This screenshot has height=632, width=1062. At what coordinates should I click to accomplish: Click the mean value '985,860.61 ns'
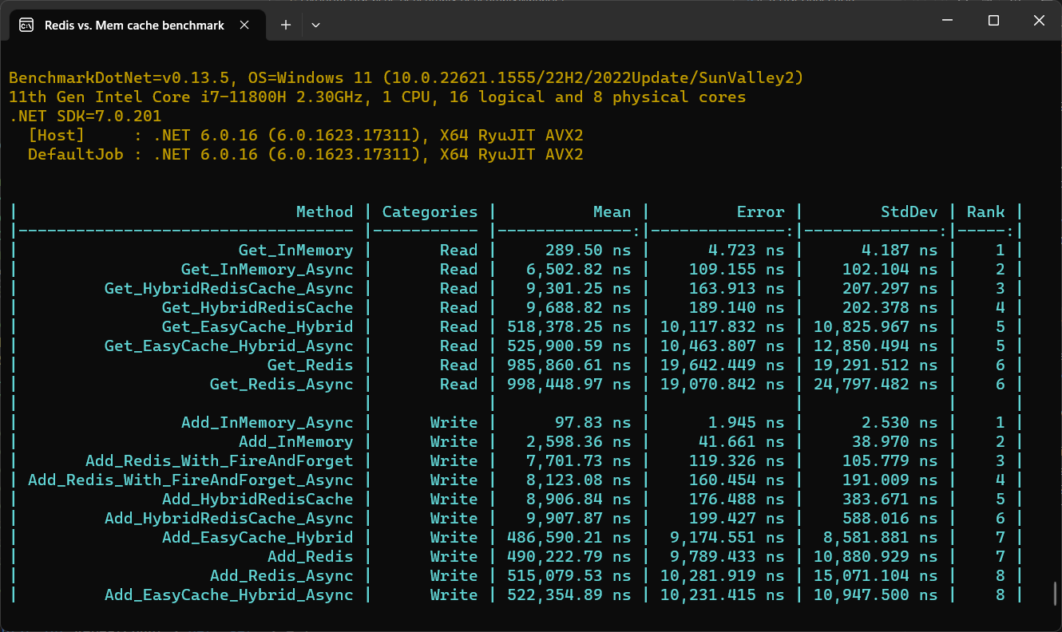(x=569, y=365)
